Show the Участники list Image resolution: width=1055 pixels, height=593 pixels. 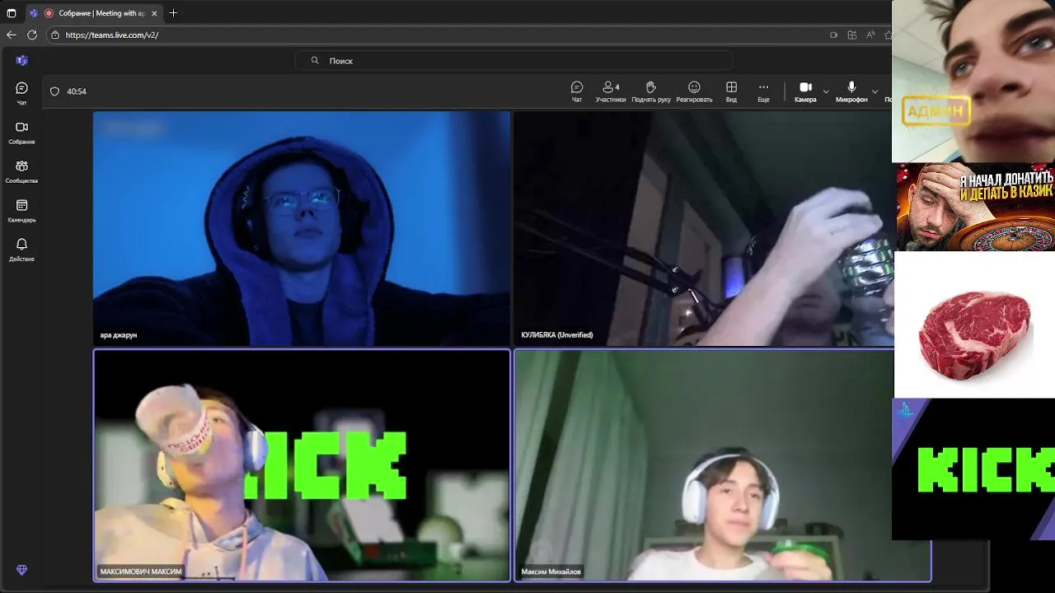pos(611,91)
